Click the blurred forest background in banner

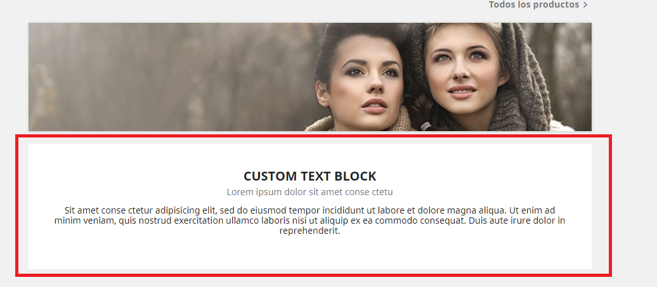[x=167, y=77]
